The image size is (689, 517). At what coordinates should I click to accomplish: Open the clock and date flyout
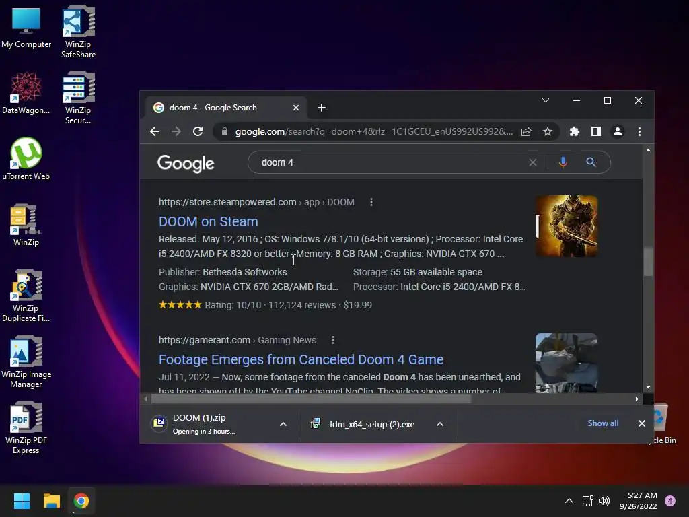click(639, 501)
